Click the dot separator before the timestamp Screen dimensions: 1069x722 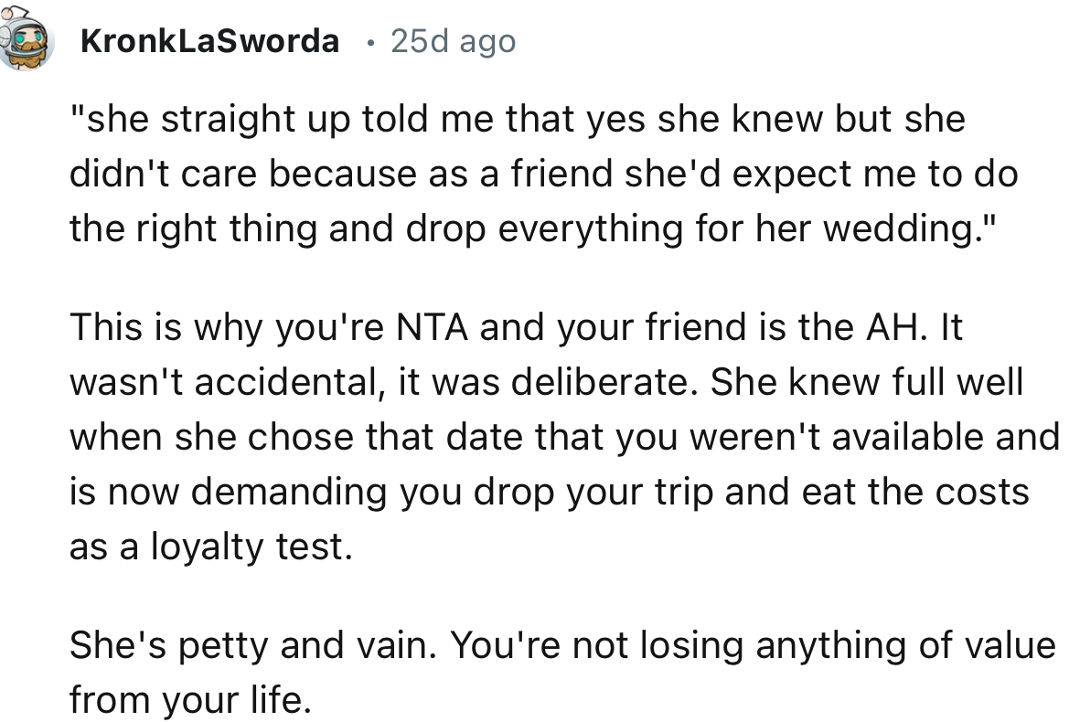(367, 42)
